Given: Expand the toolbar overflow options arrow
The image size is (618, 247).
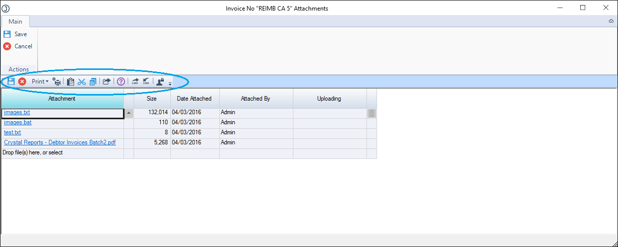Looking at the screenshot, I should tap(170, 84).
